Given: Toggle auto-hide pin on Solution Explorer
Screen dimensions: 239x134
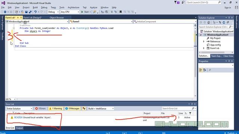Looking at the screenshot, I should tap(229, 18).
